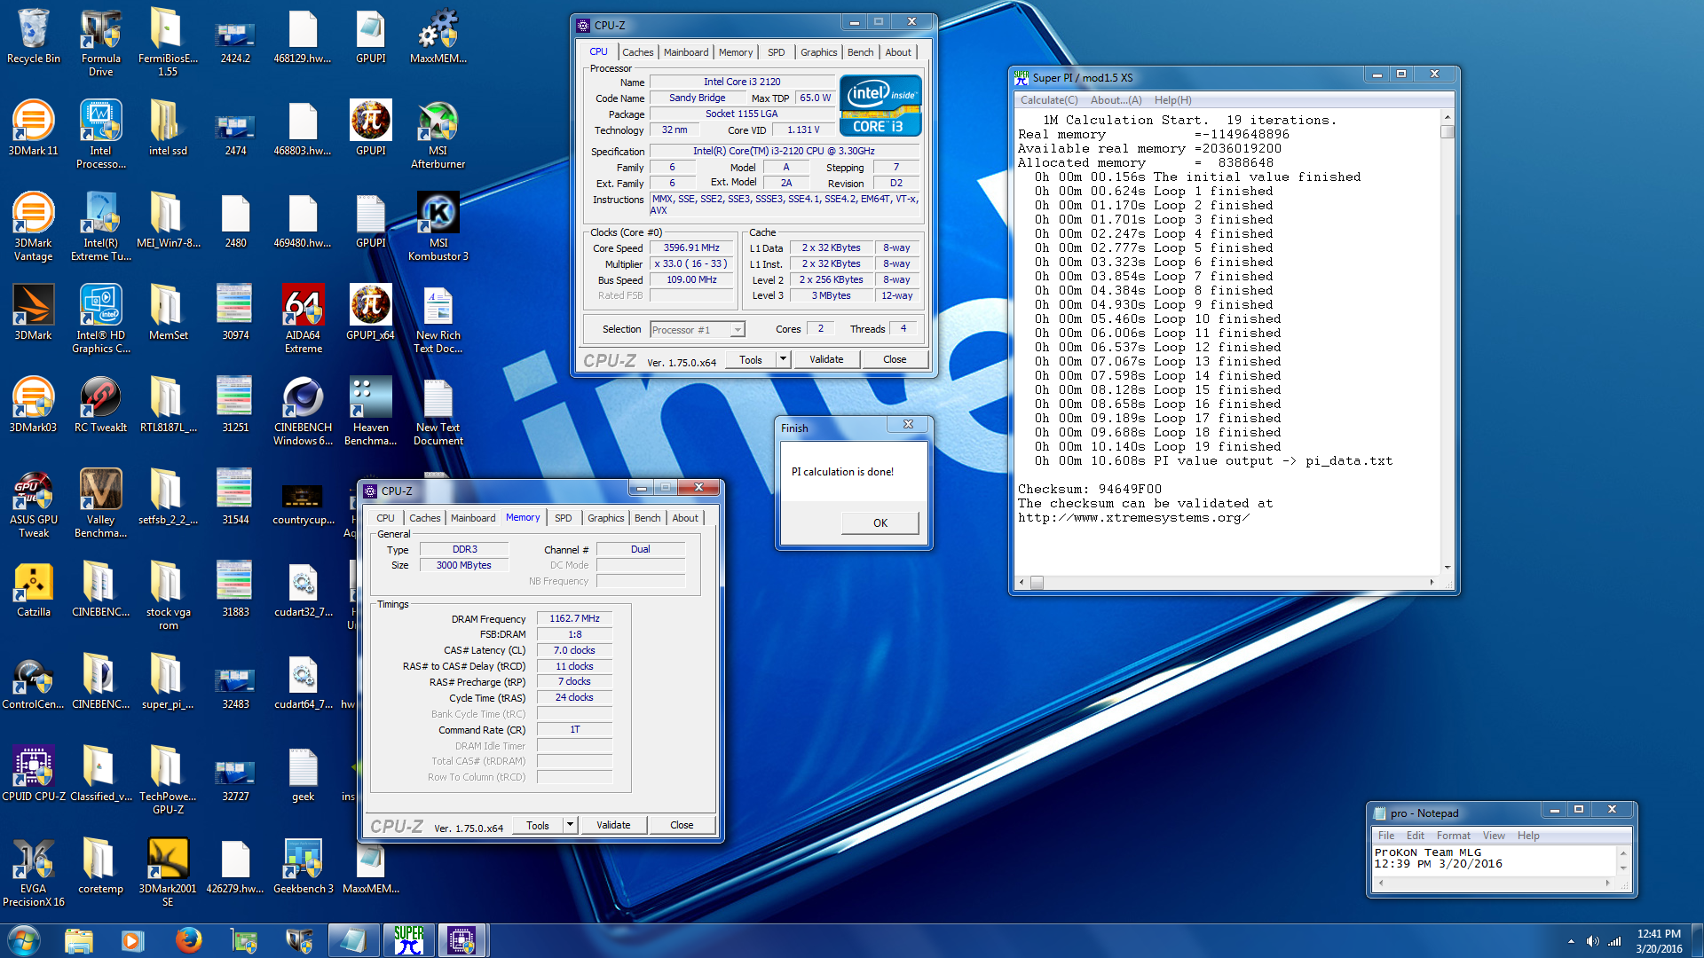
Task: Switch to Mainboard tab in top CPU-Z
Action: click(686, 52)
